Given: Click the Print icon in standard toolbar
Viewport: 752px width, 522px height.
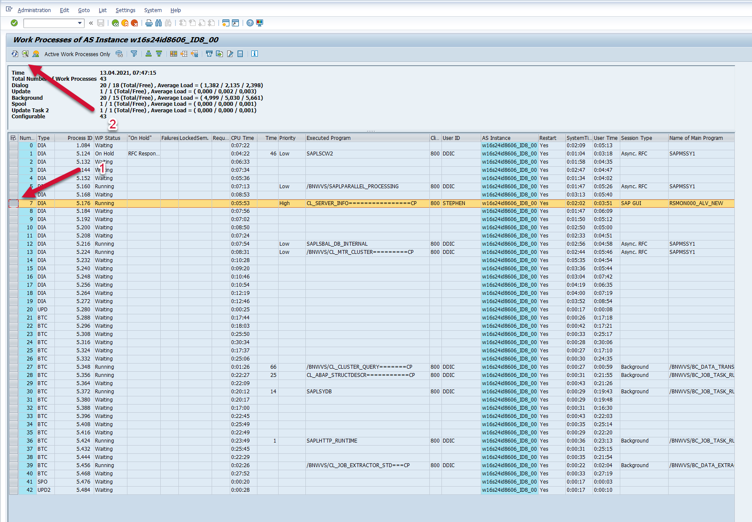Looking at the screenshot, I should (149, 23).
